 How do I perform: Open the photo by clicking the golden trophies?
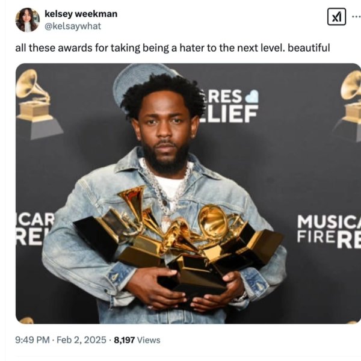tap(177, 239)
